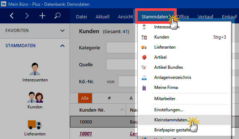Click the Meine Firma building icon in the menu
This screenshot has width=239, height=139.
coord(144,88)
